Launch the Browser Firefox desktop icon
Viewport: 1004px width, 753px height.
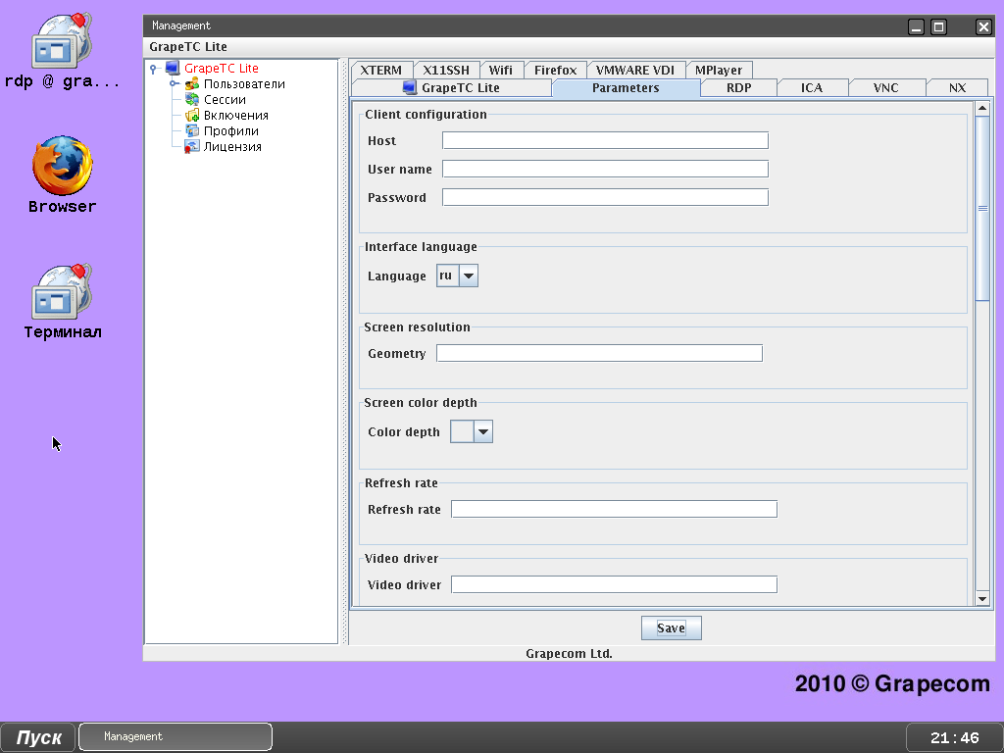(62, 165)
